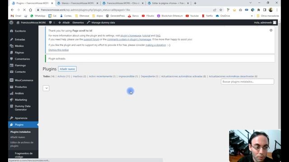Screen dimensions: 289x162
Task: Open the plugin's homepage link
Action: [x=131, y=36]
